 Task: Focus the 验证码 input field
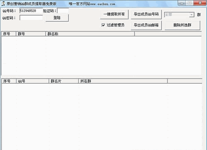click(63, 11)
